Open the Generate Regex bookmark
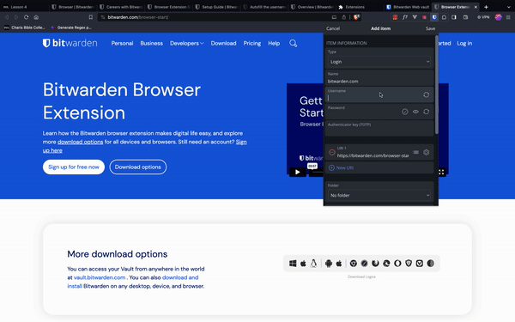515x322 pixels. [x=71, y=27]
